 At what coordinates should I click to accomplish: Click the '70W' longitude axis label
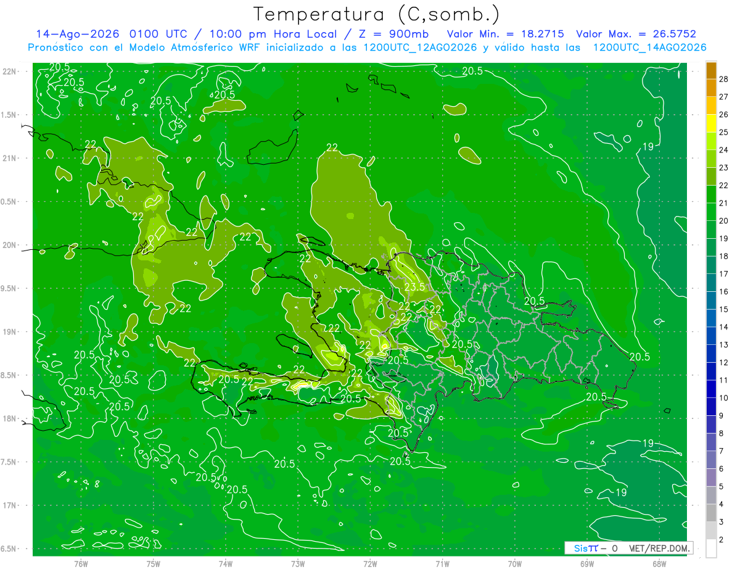[514, 564]
